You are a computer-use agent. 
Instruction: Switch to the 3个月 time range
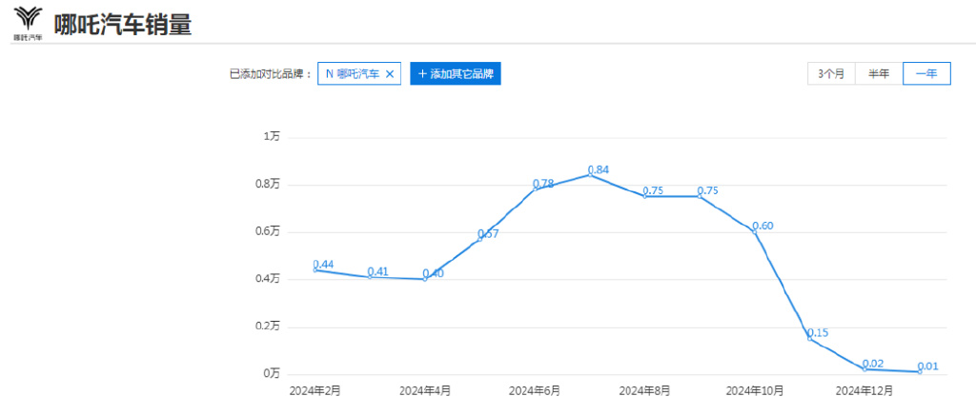point(831,74)
